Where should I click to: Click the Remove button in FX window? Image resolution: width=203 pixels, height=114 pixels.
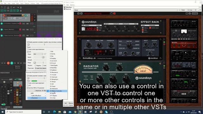[x=71, y=103]
